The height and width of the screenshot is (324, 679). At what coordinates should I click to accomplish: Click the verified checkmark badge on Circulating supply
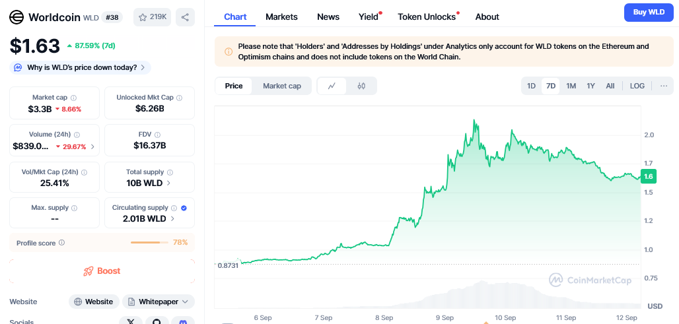point(184,208)
